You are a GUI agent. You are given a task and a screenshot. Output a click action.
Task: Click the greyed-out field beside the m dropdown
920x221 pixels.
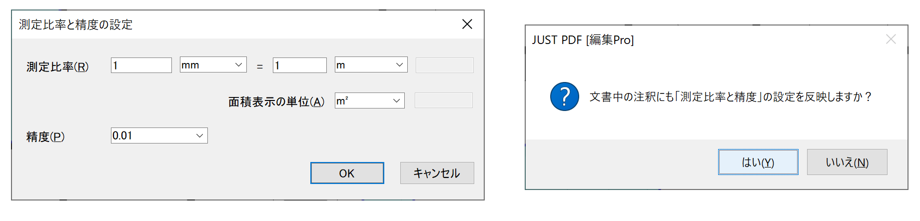click(444, 65)
